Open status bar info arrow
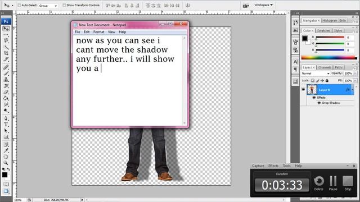 82,200
